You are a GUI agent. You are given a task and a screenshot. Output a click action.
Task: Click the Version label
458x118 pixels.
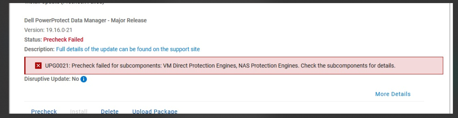[34, 30]
